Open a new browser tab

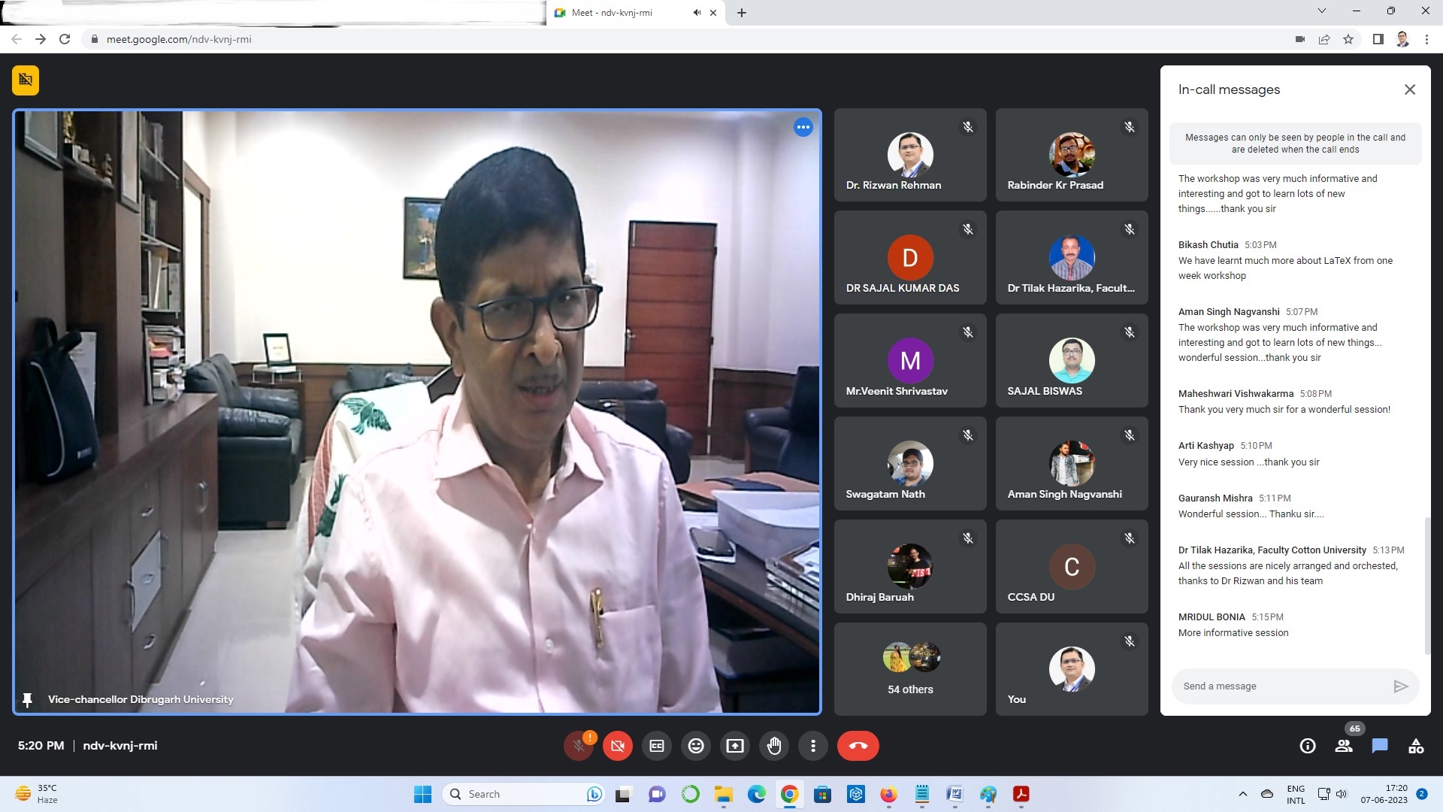(x=742, y=13)
